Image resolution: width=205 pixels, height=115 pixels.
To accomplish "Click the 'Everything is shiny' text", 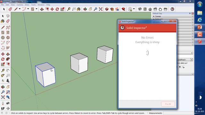I will 147,42.
